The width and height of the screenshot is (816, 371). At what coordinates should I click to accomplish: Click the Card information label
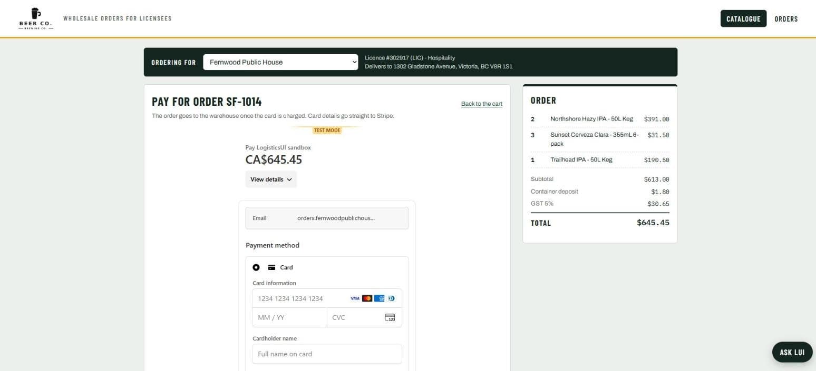[x=274, y=283]
